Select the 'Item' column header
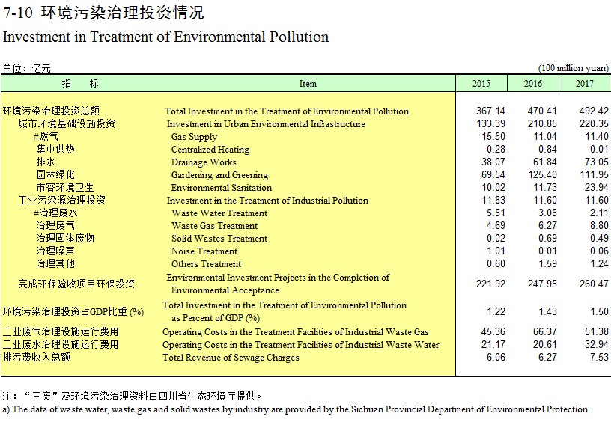The image size is (611, 428). point(308,84)
